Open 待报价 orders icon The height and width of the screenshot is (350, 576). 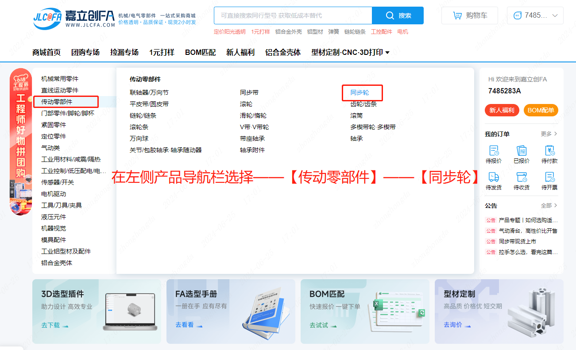[x=494, y=150]
